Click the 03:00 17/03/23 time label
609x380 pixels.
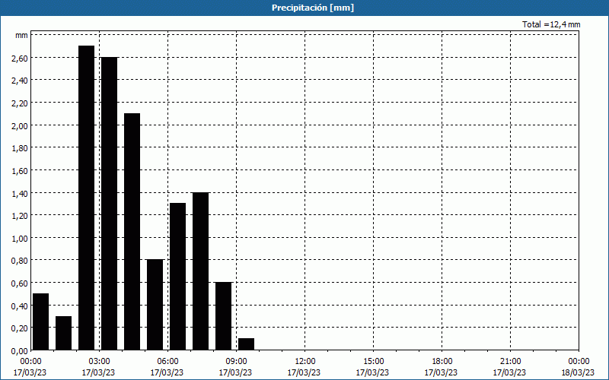pyautogui.click(x=99, y=367)
